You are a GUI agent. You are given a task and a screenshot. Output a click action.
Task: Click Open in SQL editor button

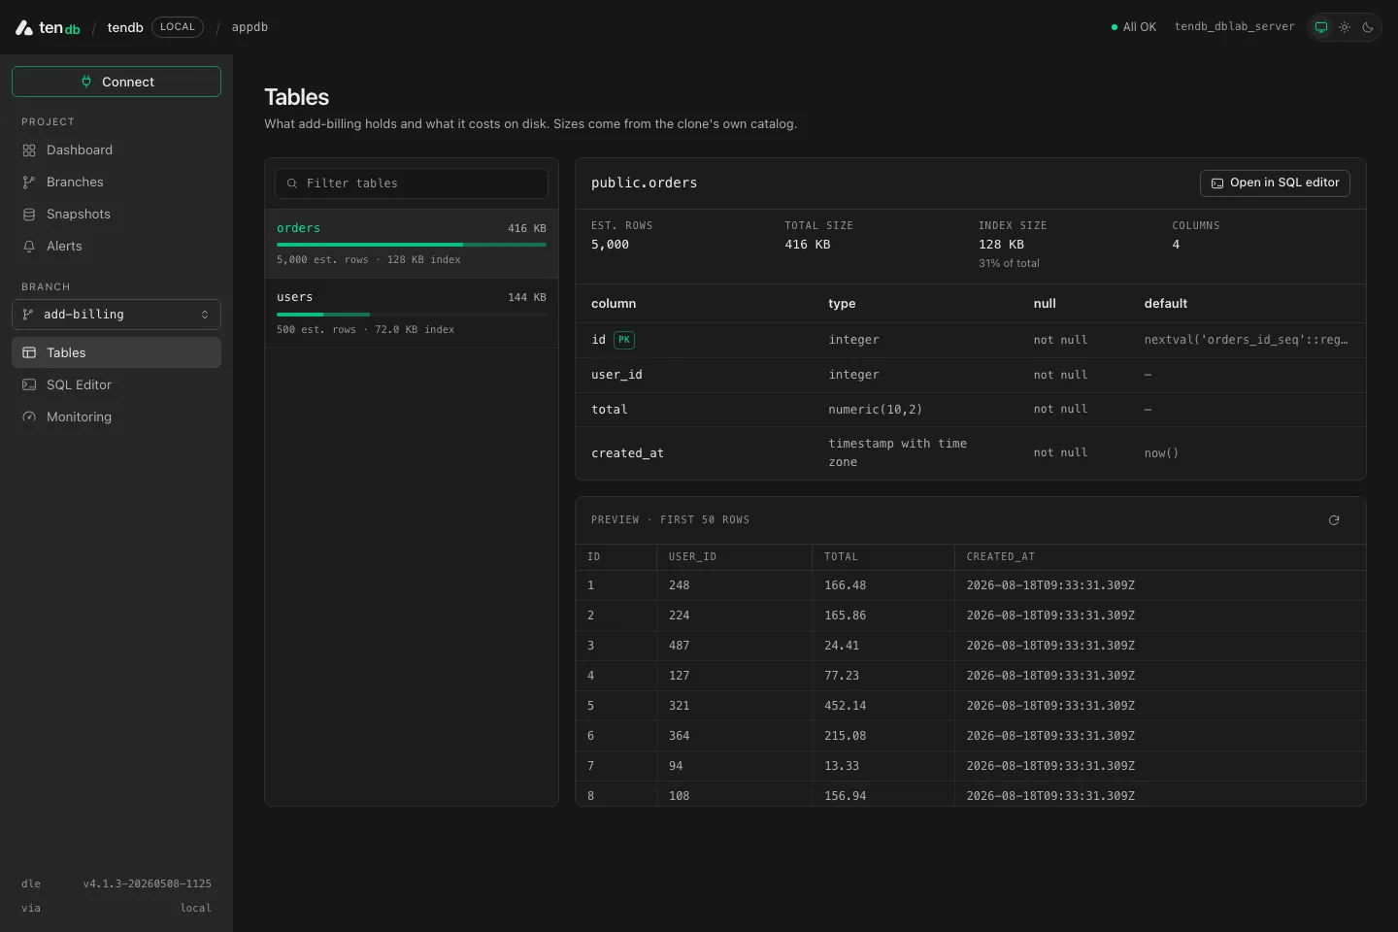1275,183
